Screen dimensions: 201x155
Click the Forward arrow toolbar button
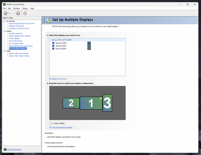coord(18,13)
